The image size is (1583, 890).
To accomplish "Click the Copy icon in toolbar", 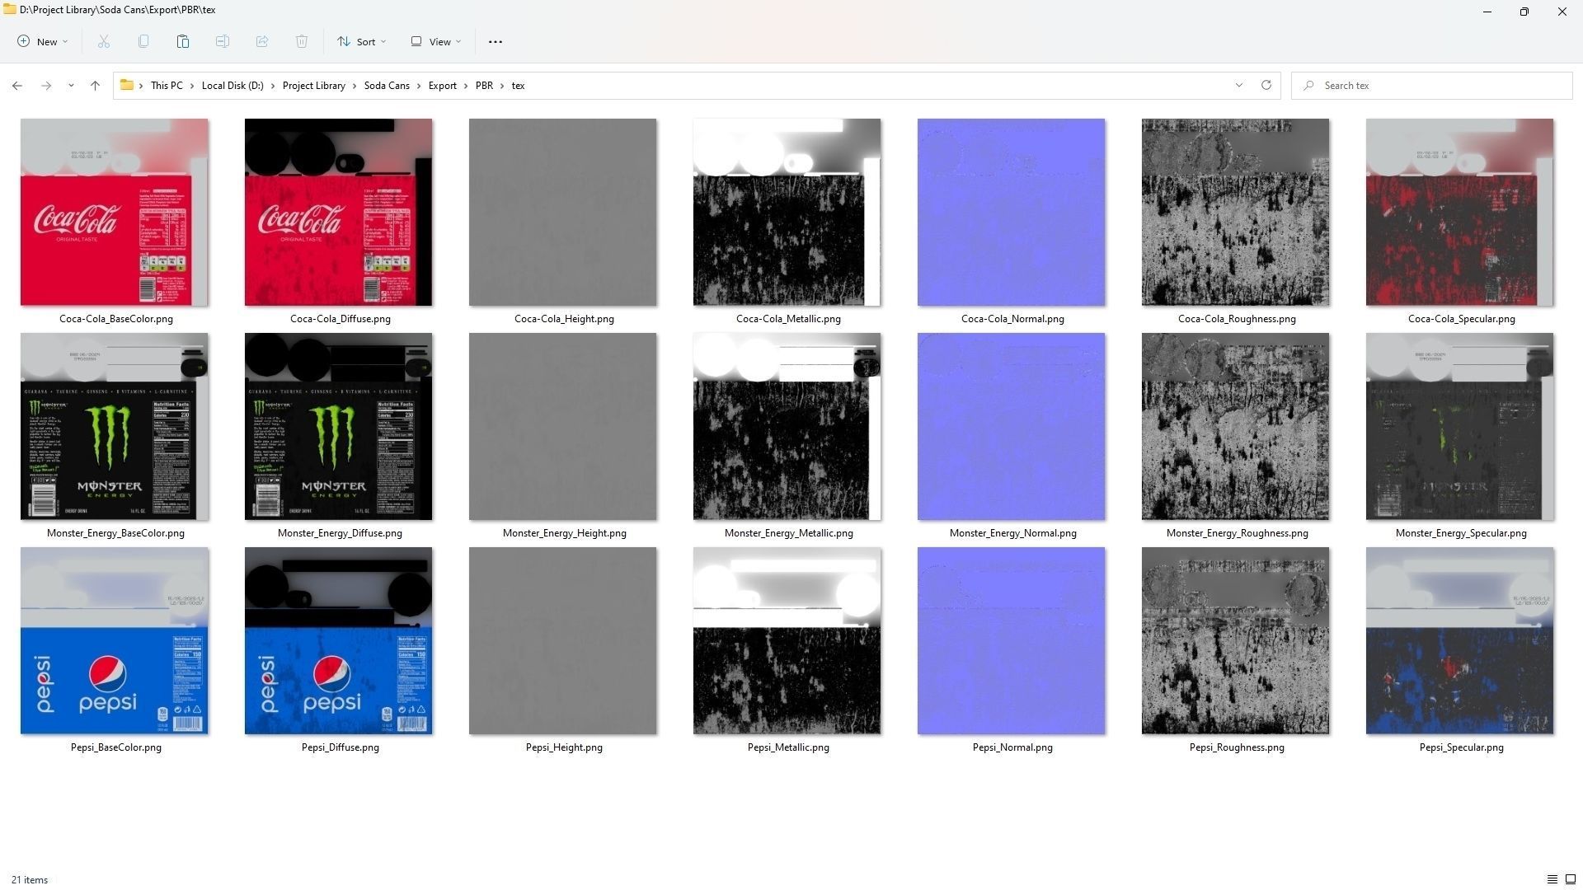I will 143,41.
